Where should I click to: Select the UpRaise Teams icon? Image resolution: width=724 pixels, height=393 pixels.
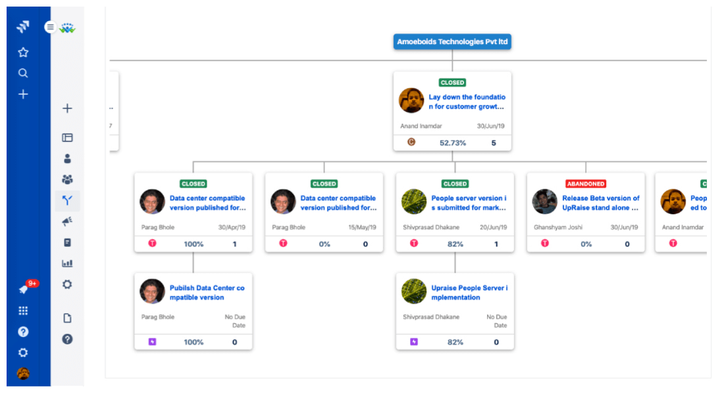(x=67, y=179)
